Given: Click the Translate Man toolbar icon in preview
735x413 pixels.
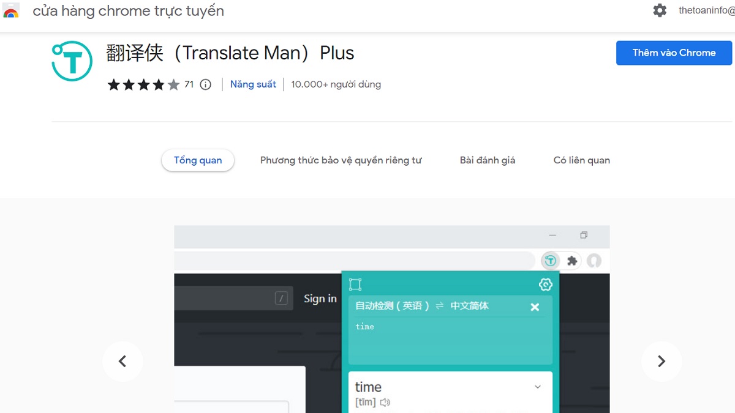Looking at the screenshot, I should coord(551,261).
